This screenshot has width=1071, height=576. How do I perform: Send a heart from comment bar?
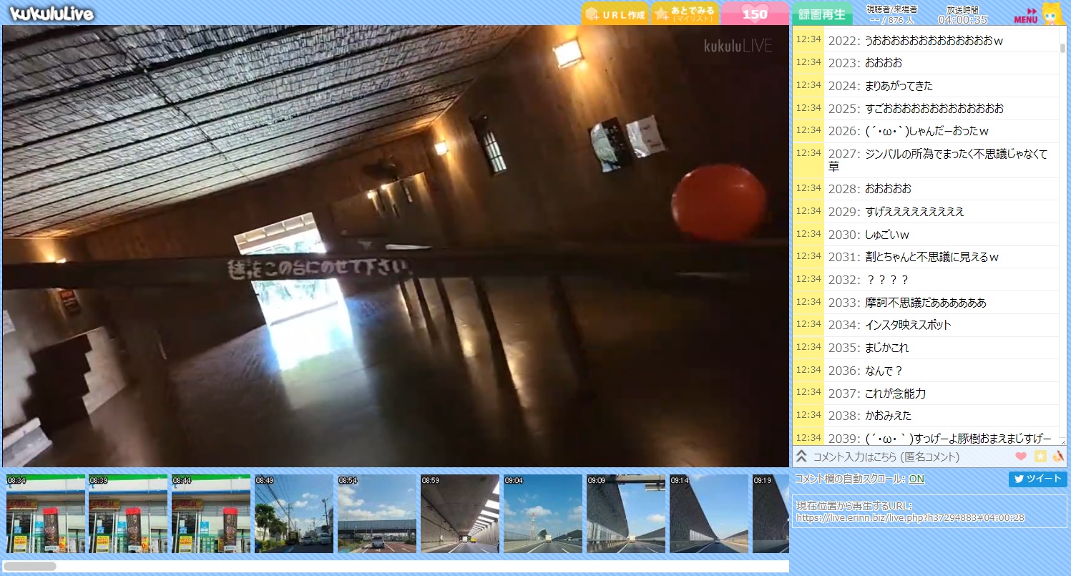click(x=1021, y=457)
